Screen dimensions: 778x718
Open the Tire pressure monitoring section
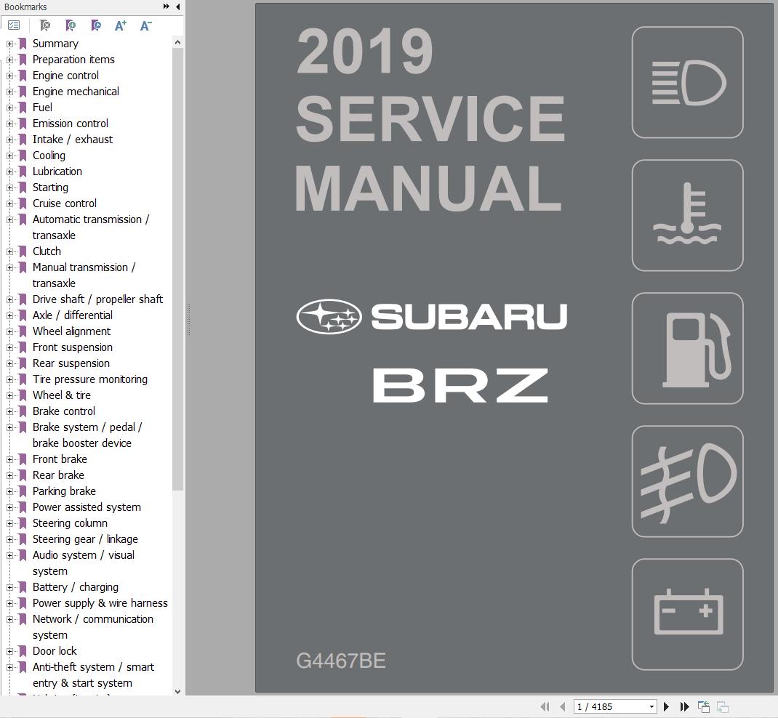click(x=89, y=379)
